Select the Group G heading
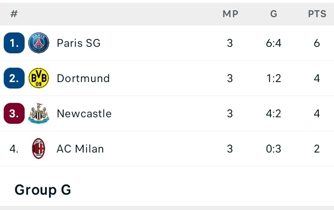The width and height of the screenshot is (334, 210). [43, 190]
